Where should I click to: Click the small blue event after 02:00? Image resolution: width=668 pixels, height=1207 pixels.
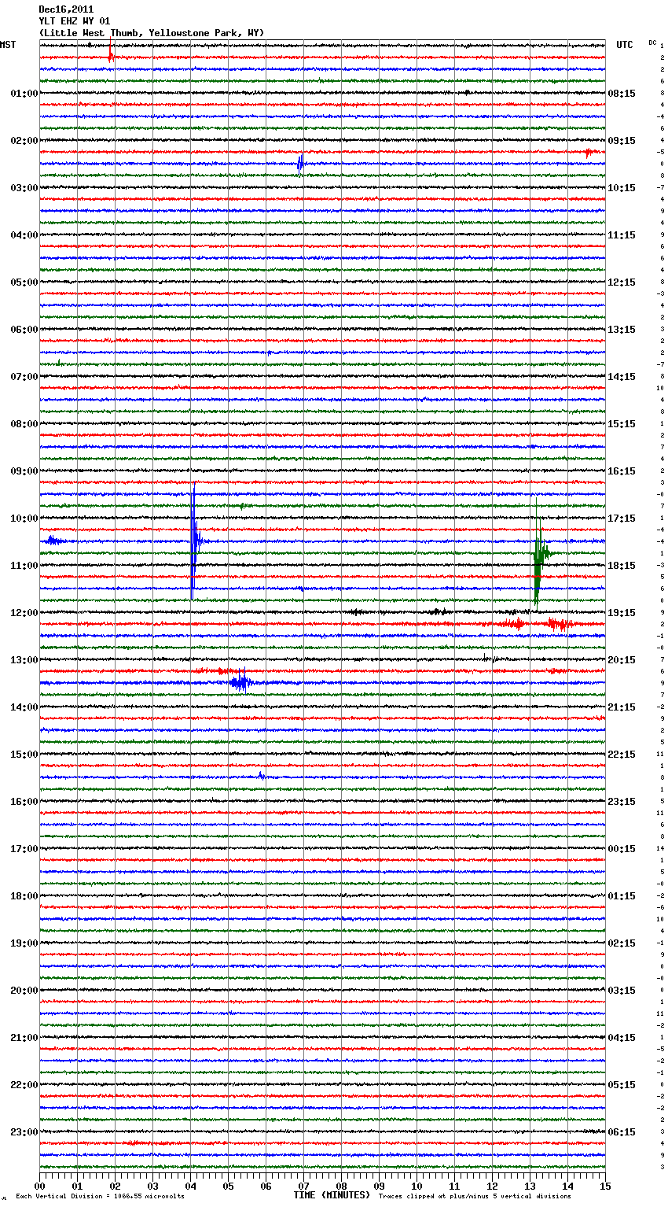300,163
